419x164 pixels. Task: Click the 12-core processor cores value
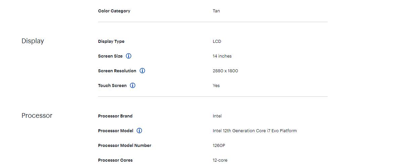click(x=220, y=160)
